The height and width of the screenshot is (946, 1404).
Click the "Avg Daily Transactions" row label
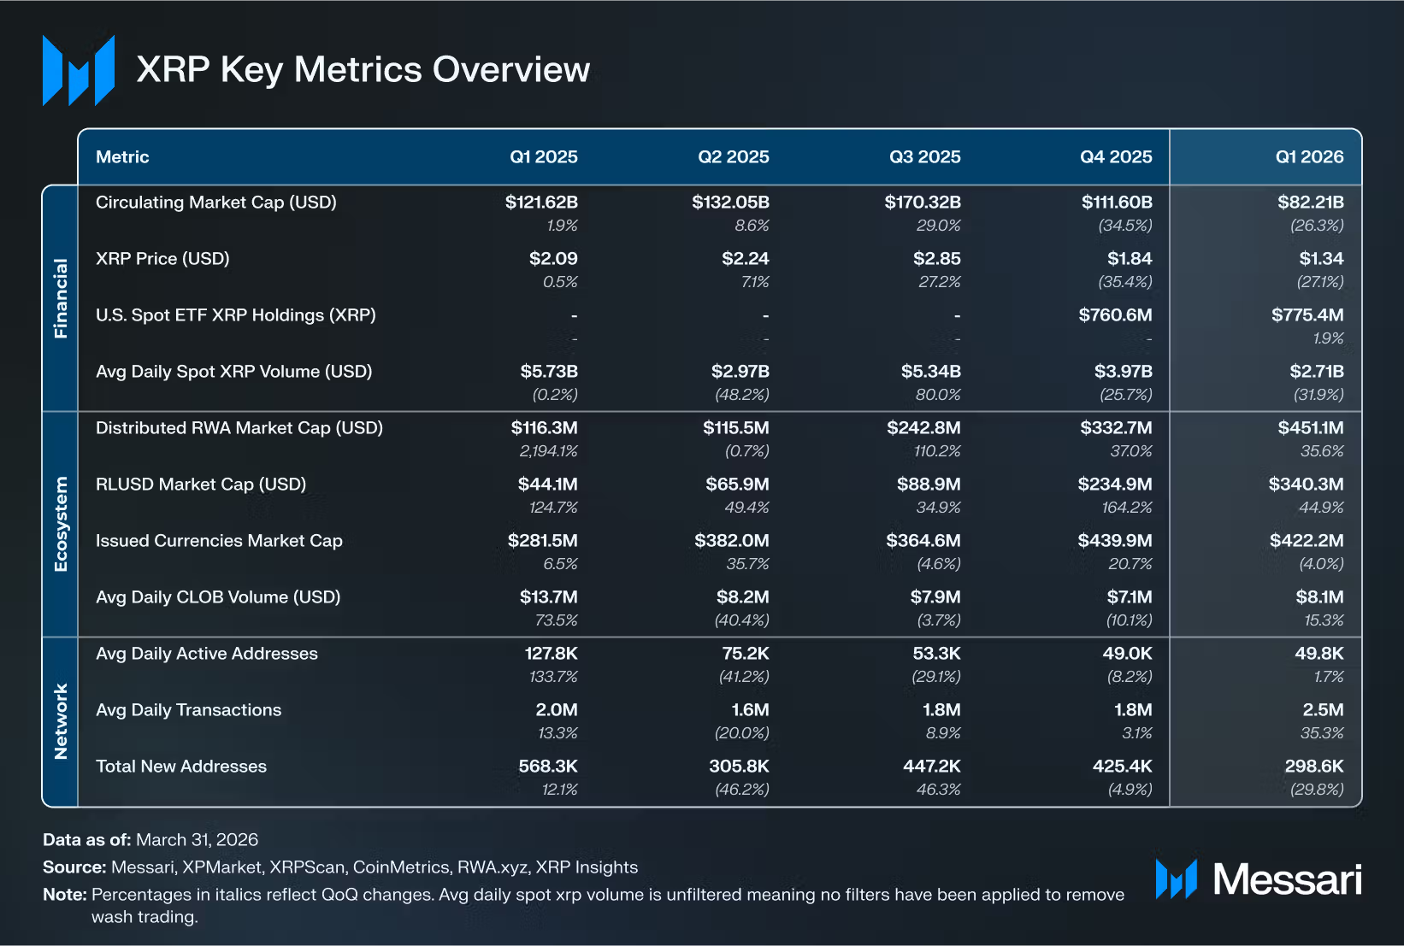click(189, 710)
